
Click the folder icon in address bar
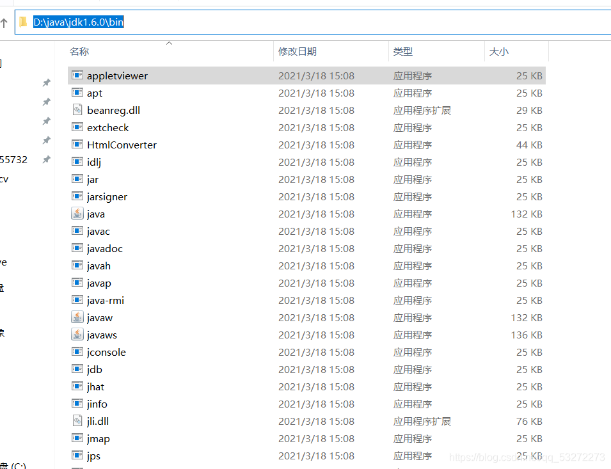pyautogui.click(x=24, y=22)
